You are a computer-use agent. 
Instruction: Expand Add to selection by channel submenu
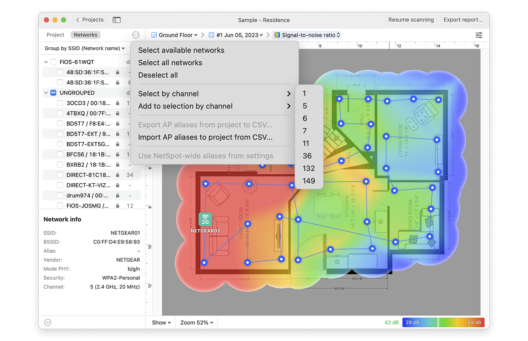[x=214, y=106]
